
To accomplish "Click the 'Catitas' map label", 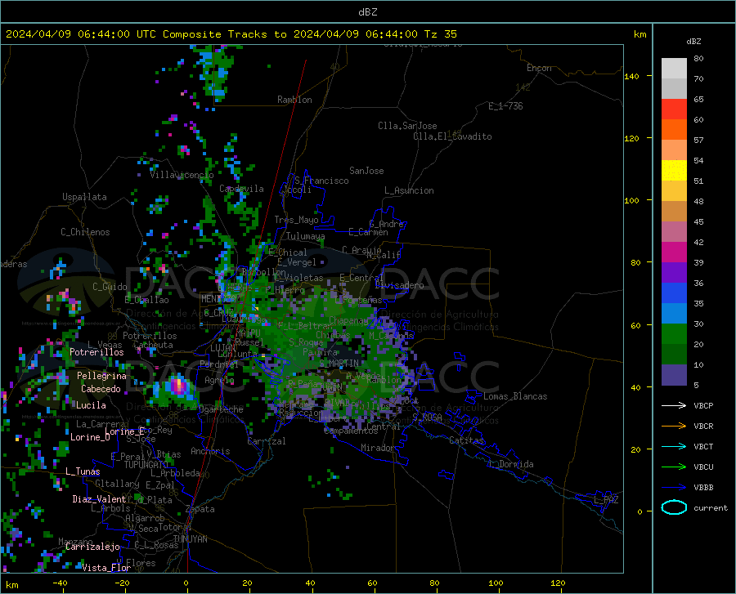I will [466, 440].
